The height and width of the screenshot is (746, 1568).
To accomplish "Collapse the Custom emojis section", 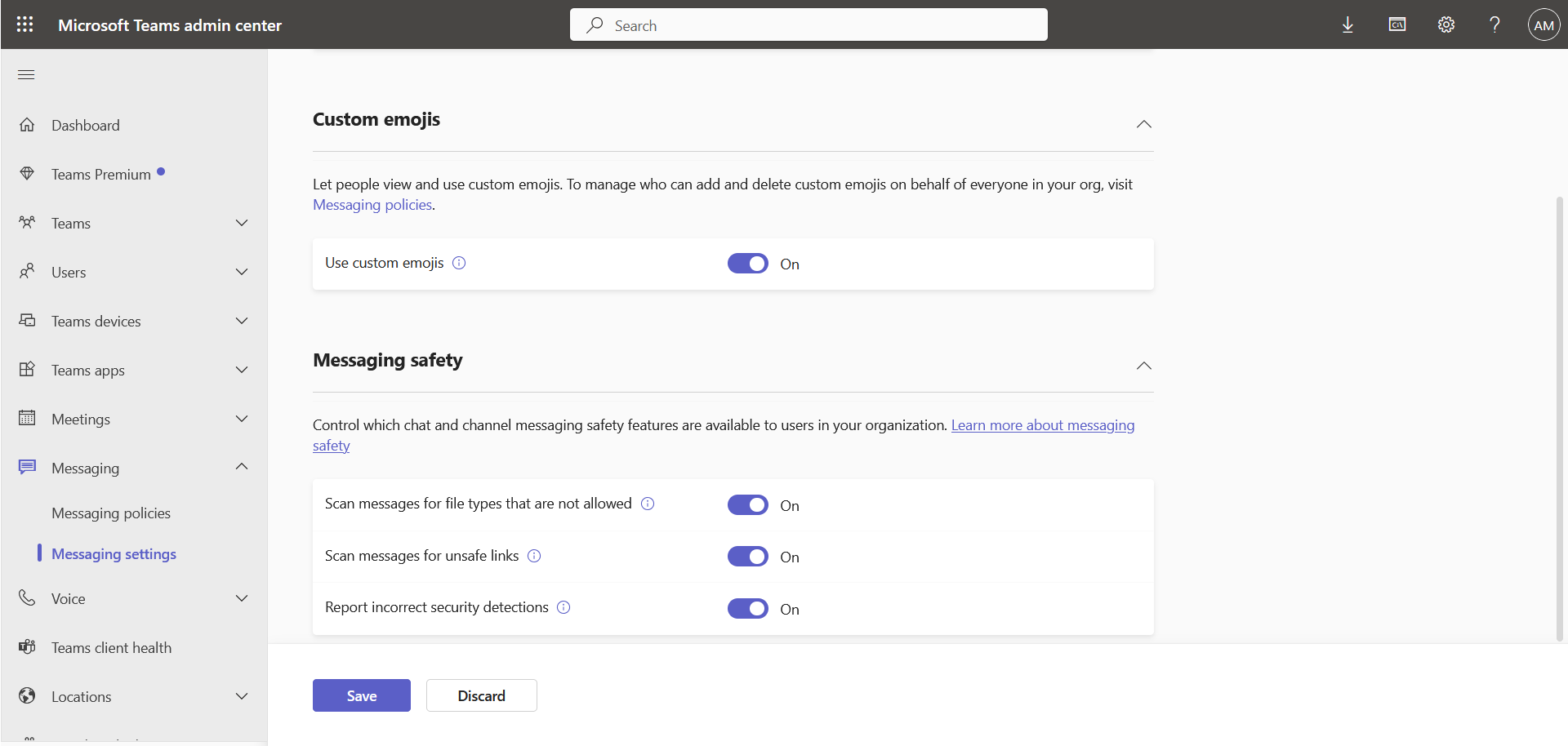I will (x=1143, y=124).
